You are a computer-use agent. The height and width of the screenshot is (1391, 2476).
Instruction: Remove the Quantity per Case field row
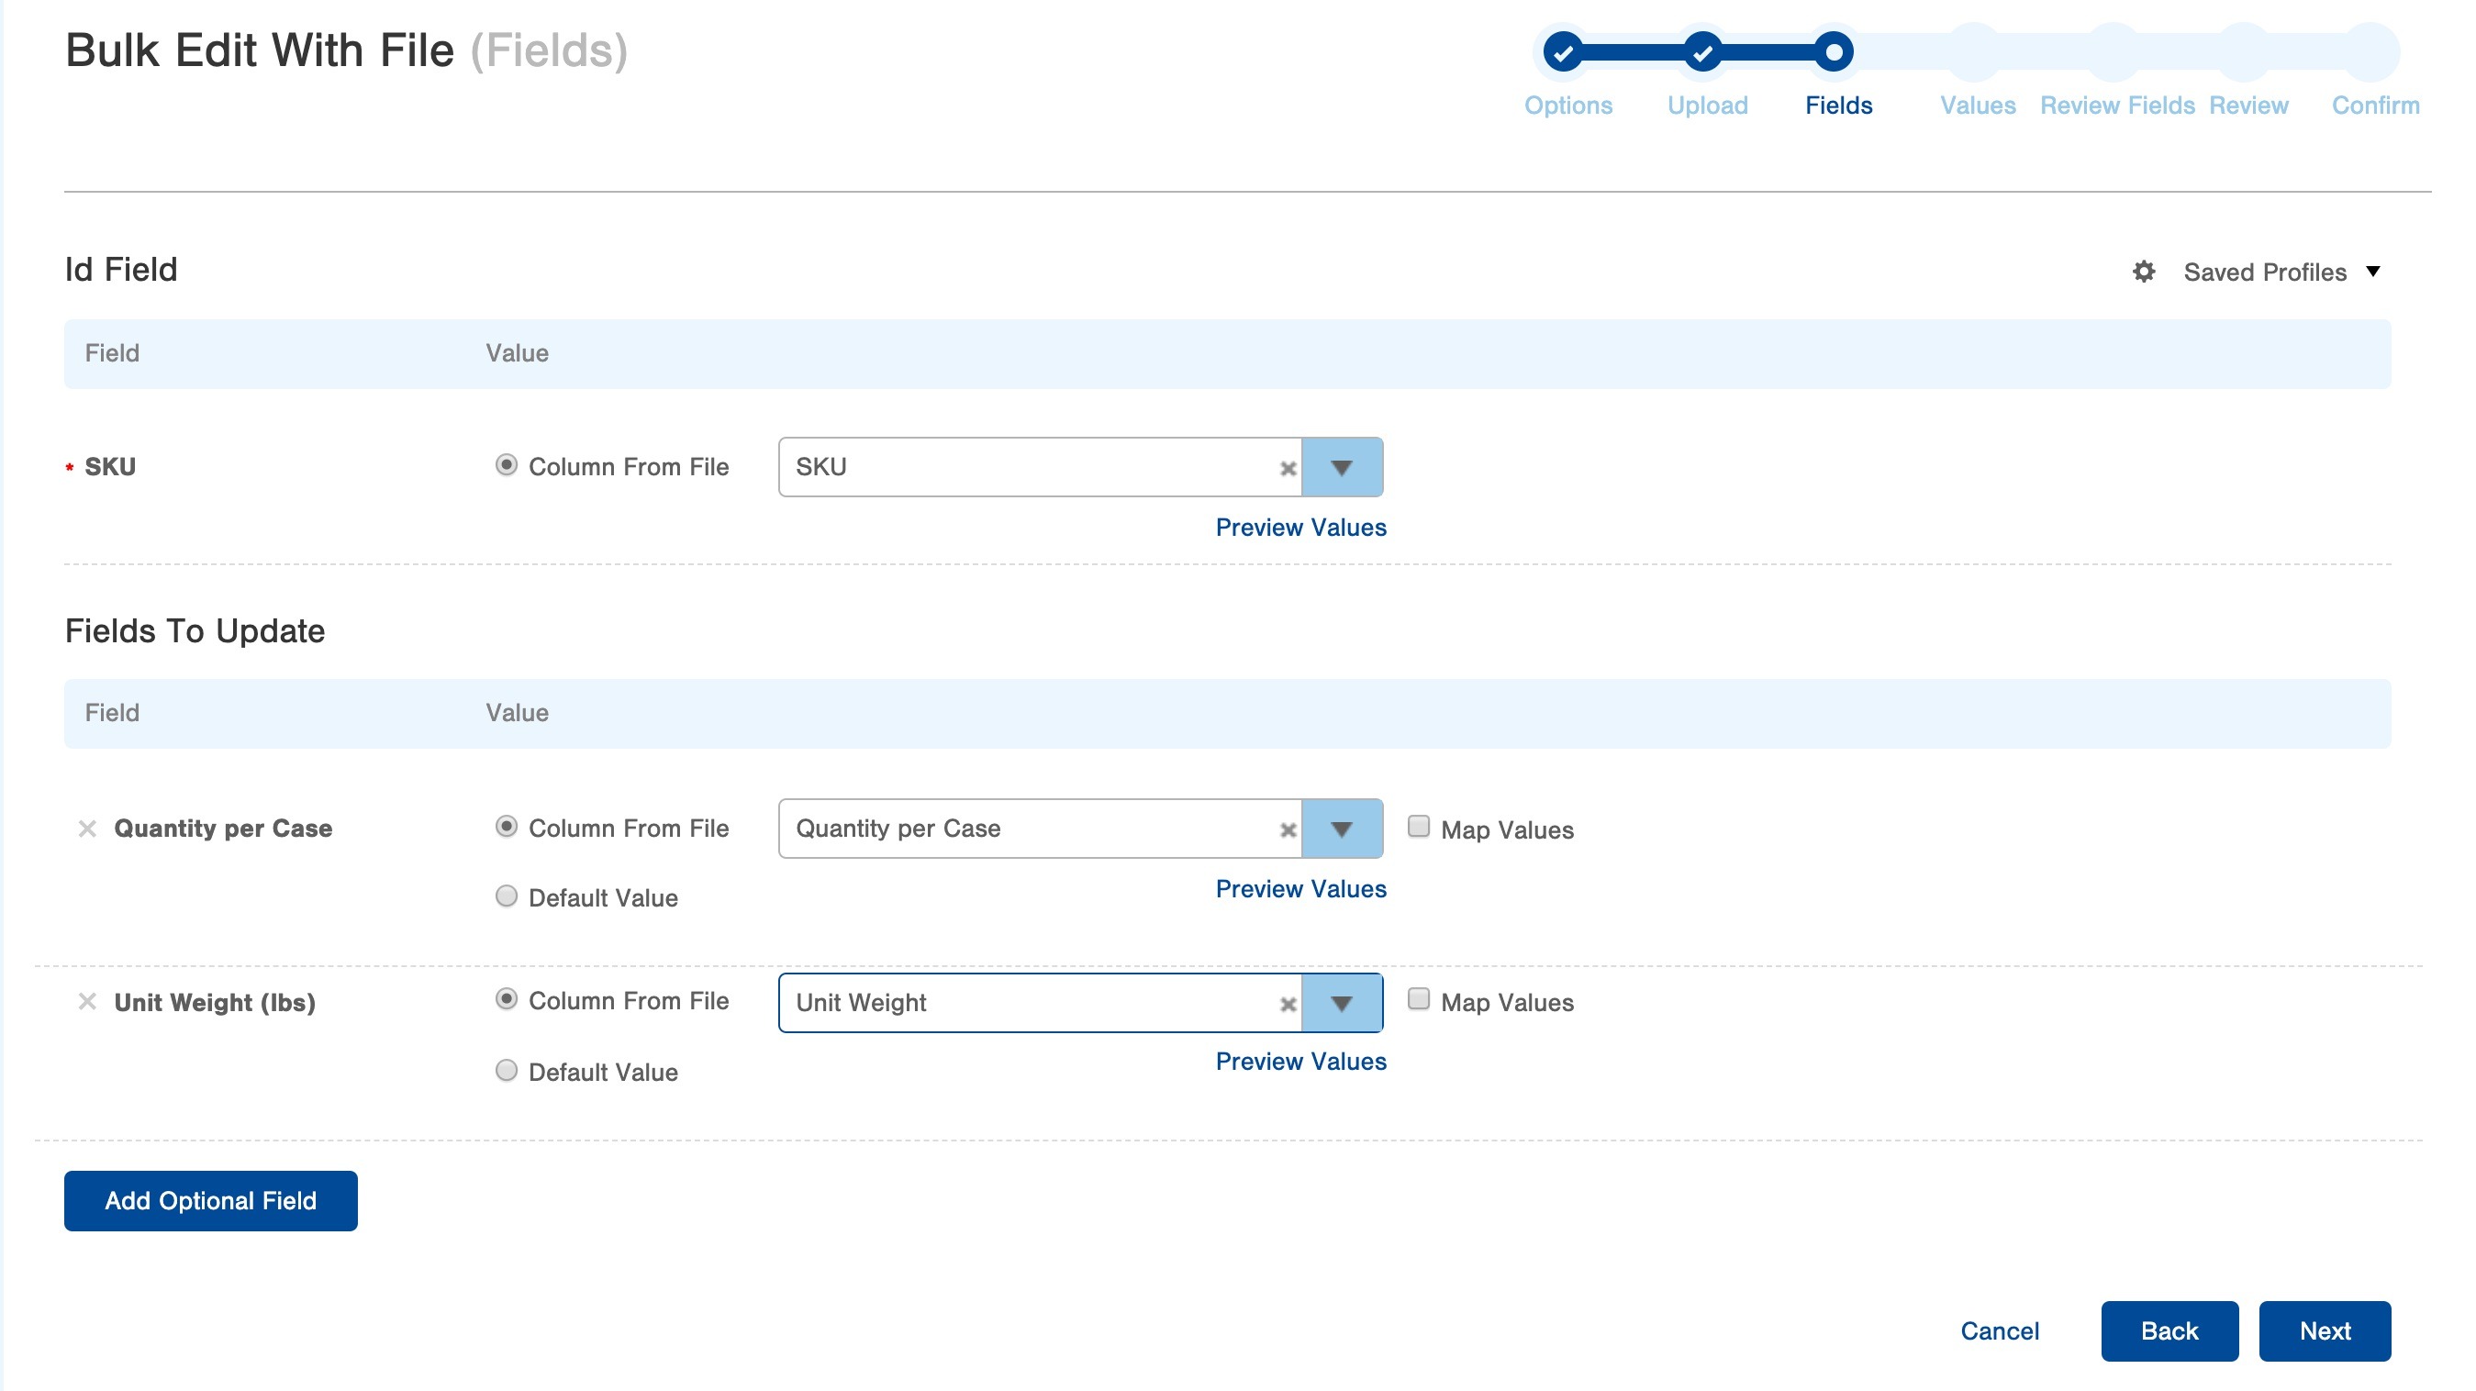[87, 829]
